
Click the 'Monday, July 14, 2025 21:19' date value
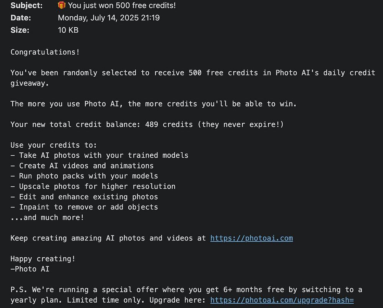click(x=108, y=18)
